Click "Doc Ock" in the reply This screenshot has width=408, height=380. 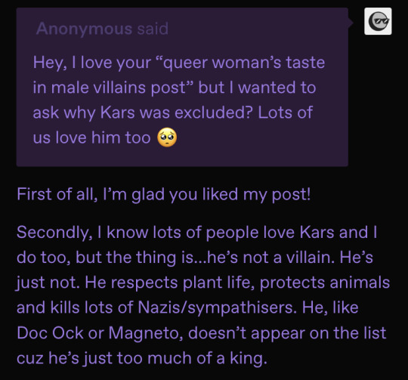(x=50, y=332)
